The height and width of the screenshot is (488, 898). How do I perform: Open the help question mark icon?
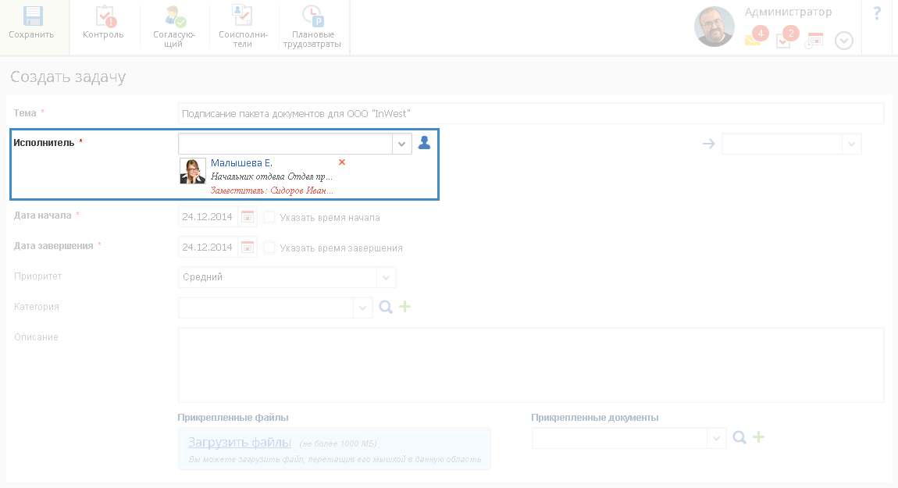(877, 13)
